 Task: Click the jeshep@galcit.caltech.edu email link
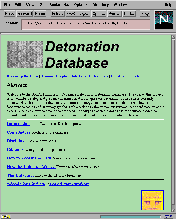pyautogui.click(x=69, y=184)
